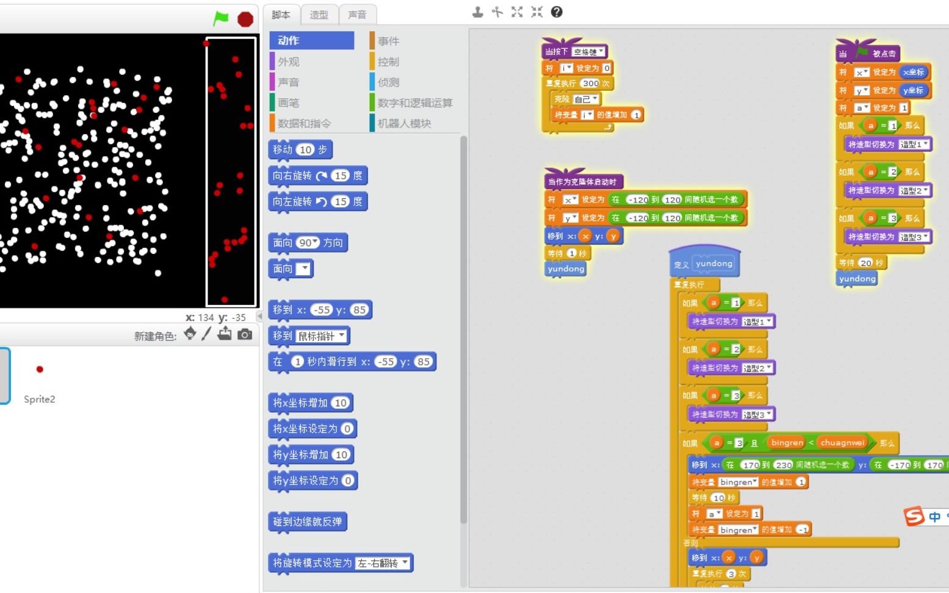Viewport: 949px width, 593px height.
Task: Upload a sprite from a local file
Action: pyautogui.click(x=225, y=334)
